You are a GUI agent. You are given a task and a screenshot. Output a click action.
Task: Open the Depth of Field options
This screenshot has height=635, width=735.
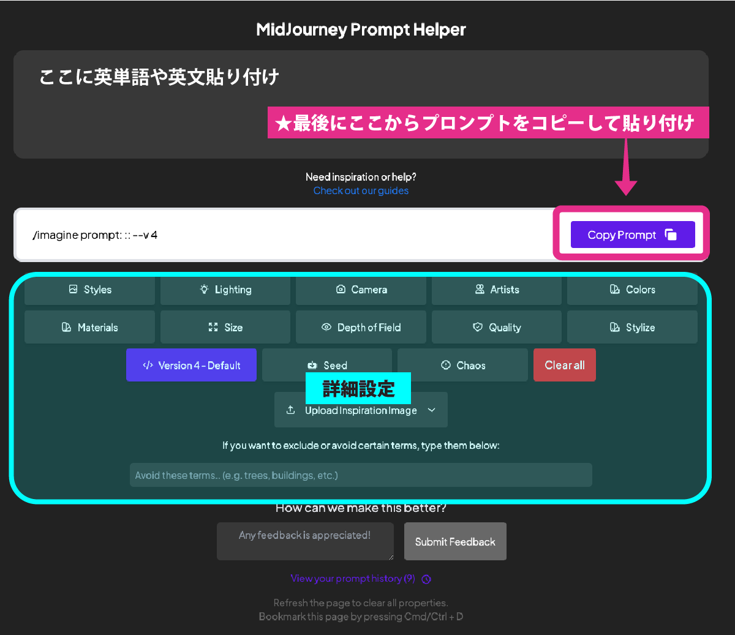pyautogui.click(x=361, y=328)
